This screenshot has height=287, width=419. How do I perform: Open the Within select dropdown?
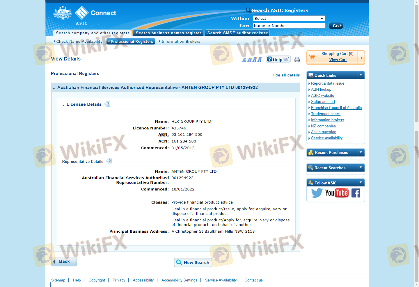288,18
